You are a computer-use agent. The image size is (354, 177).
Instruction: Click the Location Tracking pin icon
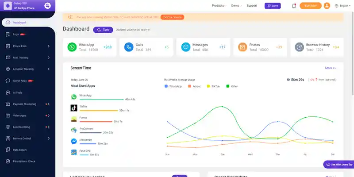click(8, 69)
